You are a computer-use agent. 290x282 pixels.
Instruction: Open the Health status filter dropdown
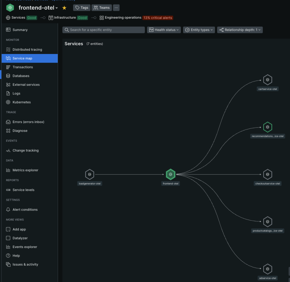tap(164, 30)
